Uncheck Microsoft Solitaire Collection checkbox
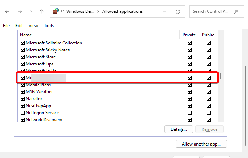 23,43
